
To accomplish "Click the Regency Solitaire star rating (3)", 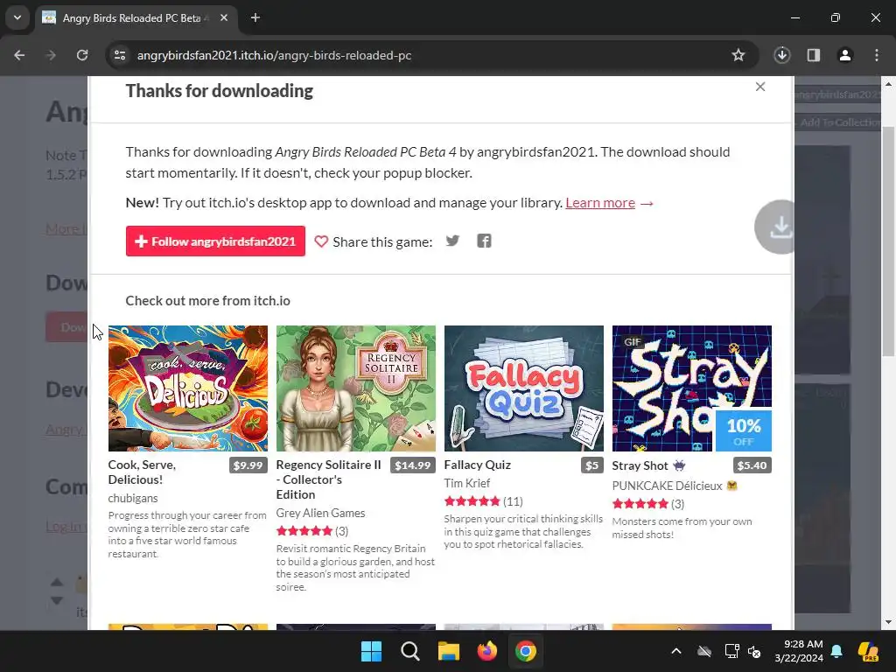I will 312,531.
